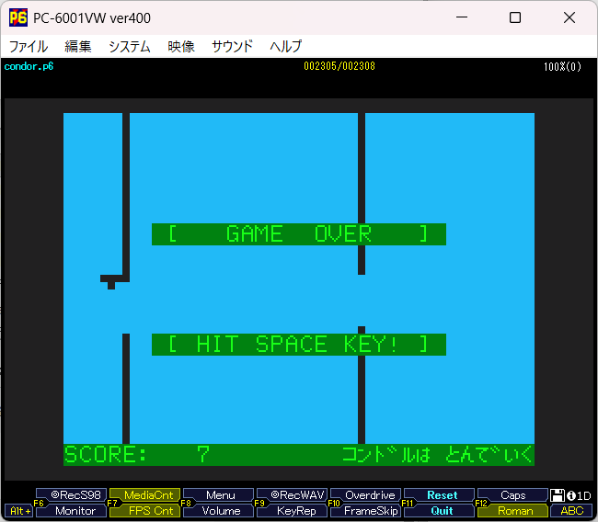The image size is (598, 522).
Task: Expand the サウンド menu
Action: [x=232, y=46]
